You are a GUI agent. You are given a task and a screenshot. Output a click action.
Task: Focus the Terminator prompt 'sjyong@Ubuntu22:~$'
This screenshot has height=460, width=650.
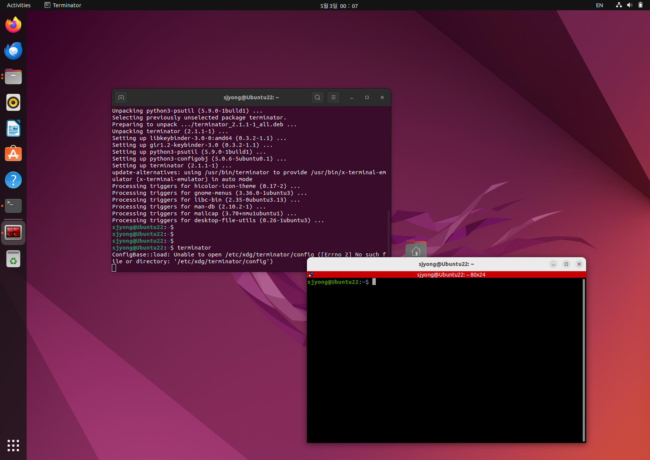pyautogui.click(x=338, y=282)
